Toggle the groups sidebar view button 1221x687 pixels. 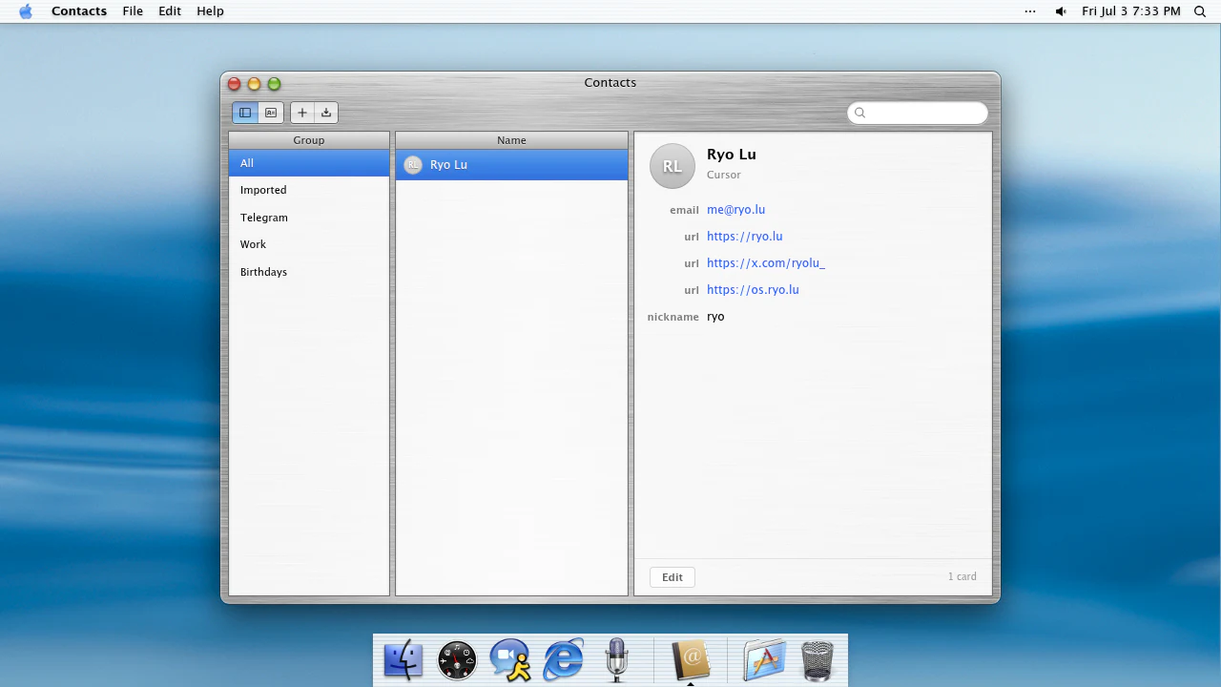[245, 113]
